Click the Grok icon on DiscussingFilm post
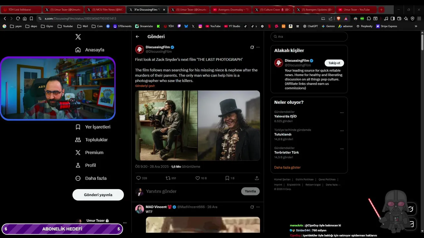This screenshot has width=424, height=238. (252, 47)
